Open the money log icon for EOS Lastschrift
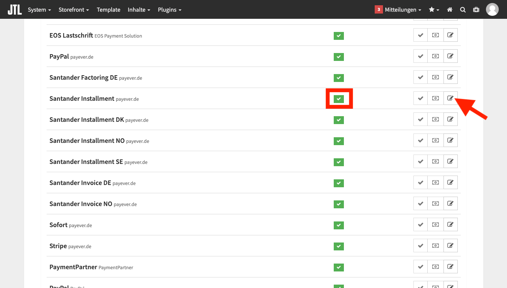The image size is (507, 288). click(x=435, y=35)
